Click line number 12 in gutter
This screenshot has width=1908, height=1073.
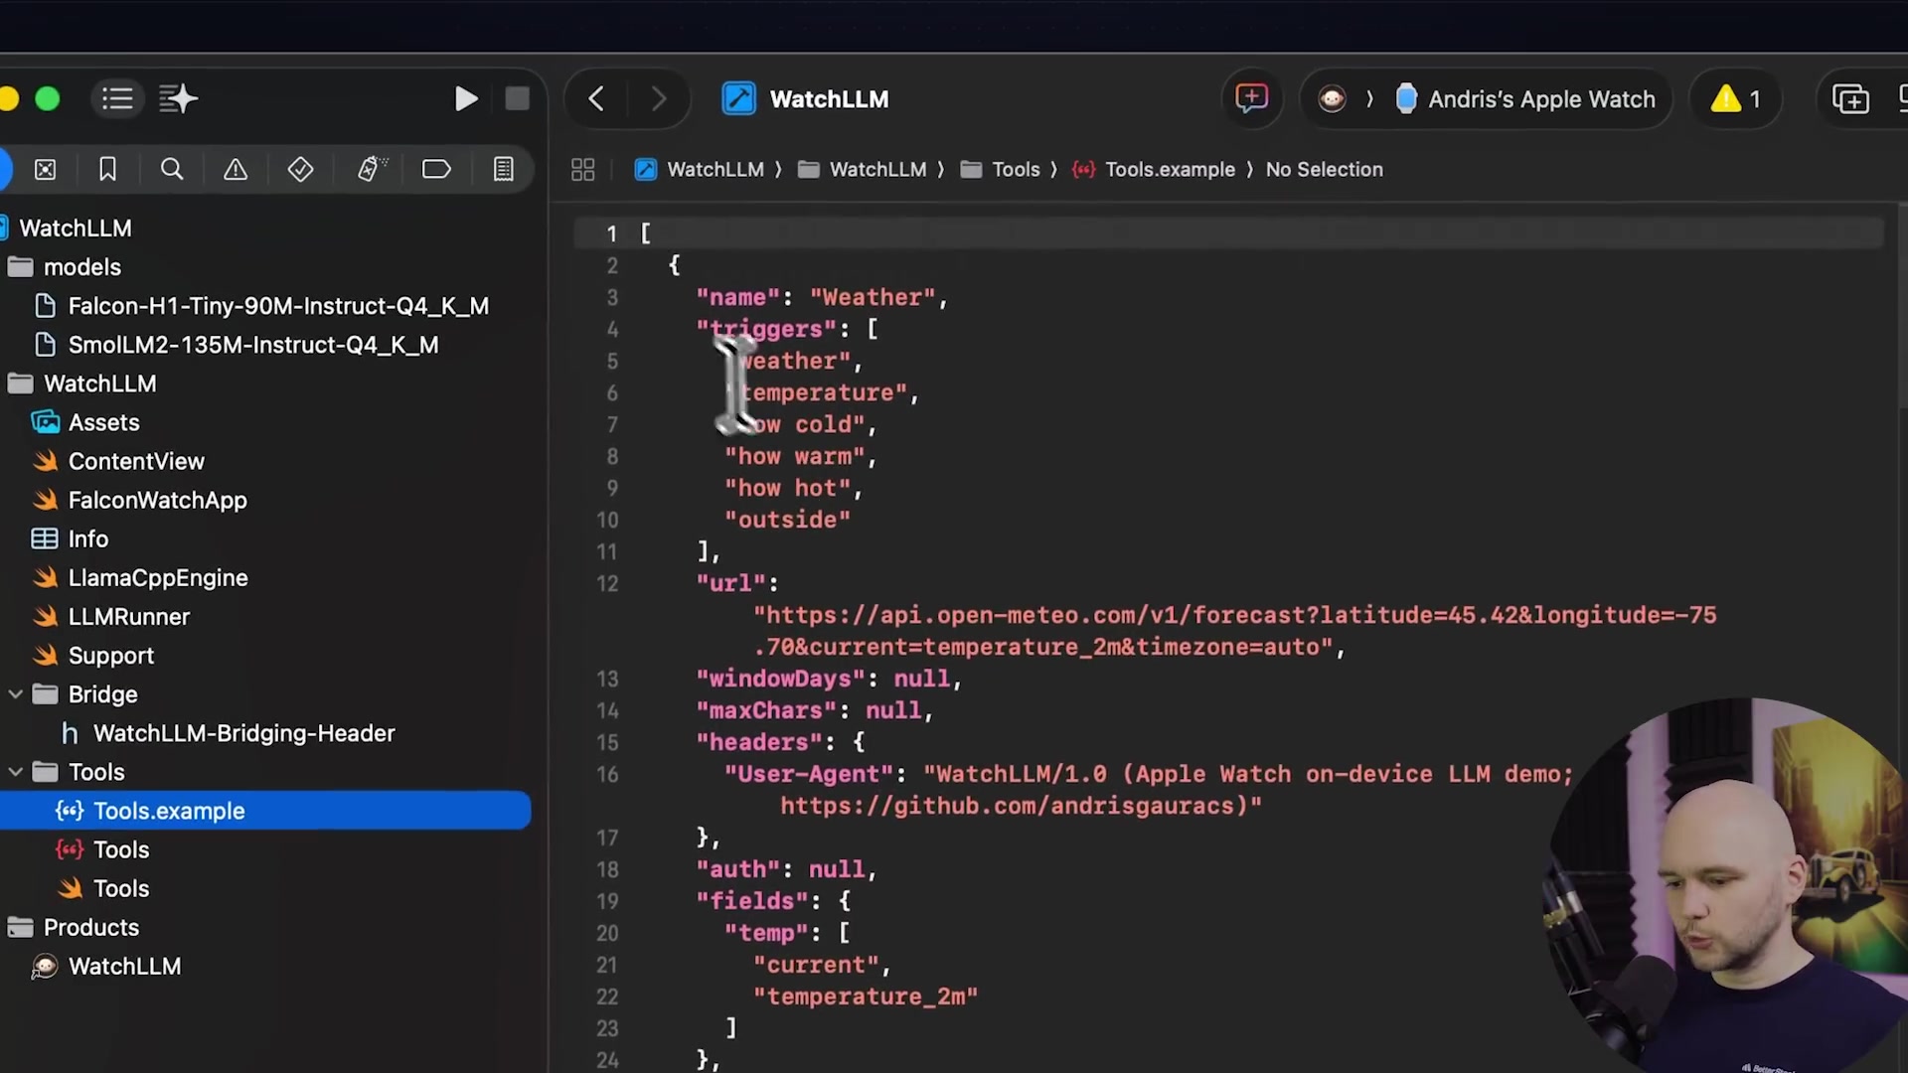tap(607, 583)
